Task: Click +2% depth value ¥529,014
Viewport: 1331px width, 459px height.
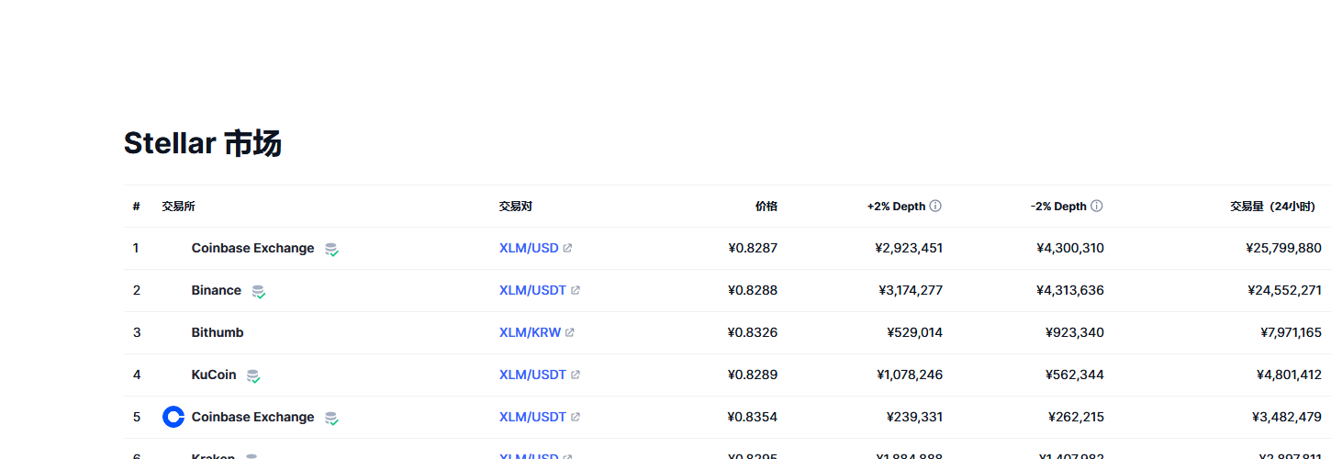Action: (x=914, y=333)
